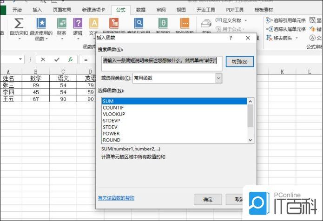Image resolution: width=323 pixels, height=221 pixels.
Task: Select column B header
Action: tap(36, 71)
